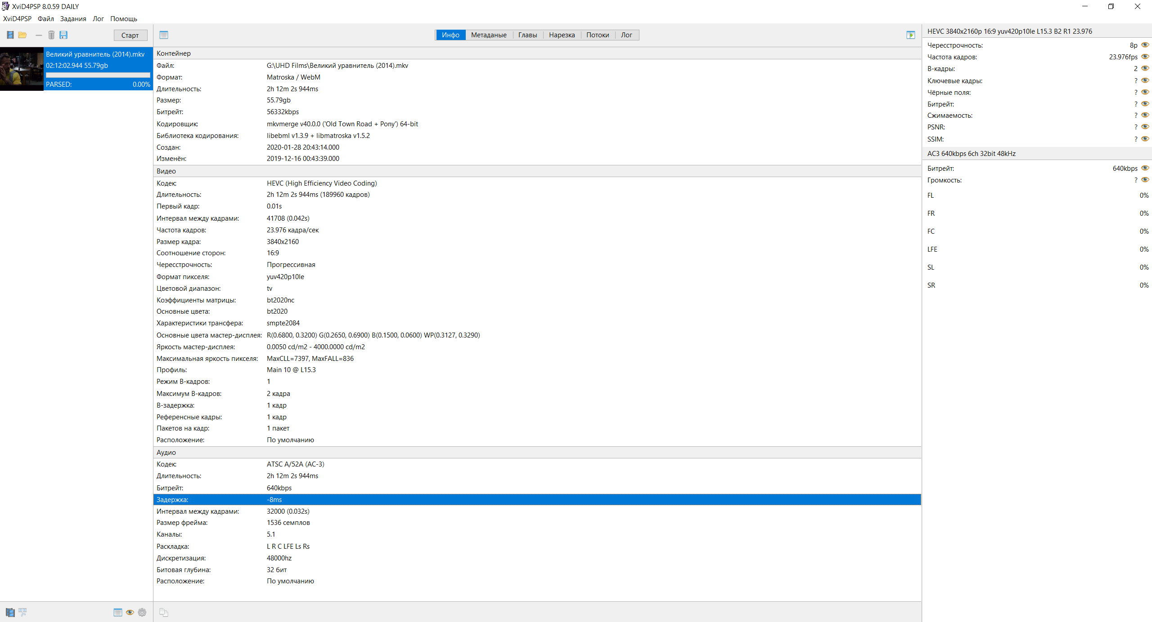Click the trash bin delete icon
Screen dimensions: 1152x622
click(x=51, y=35)
